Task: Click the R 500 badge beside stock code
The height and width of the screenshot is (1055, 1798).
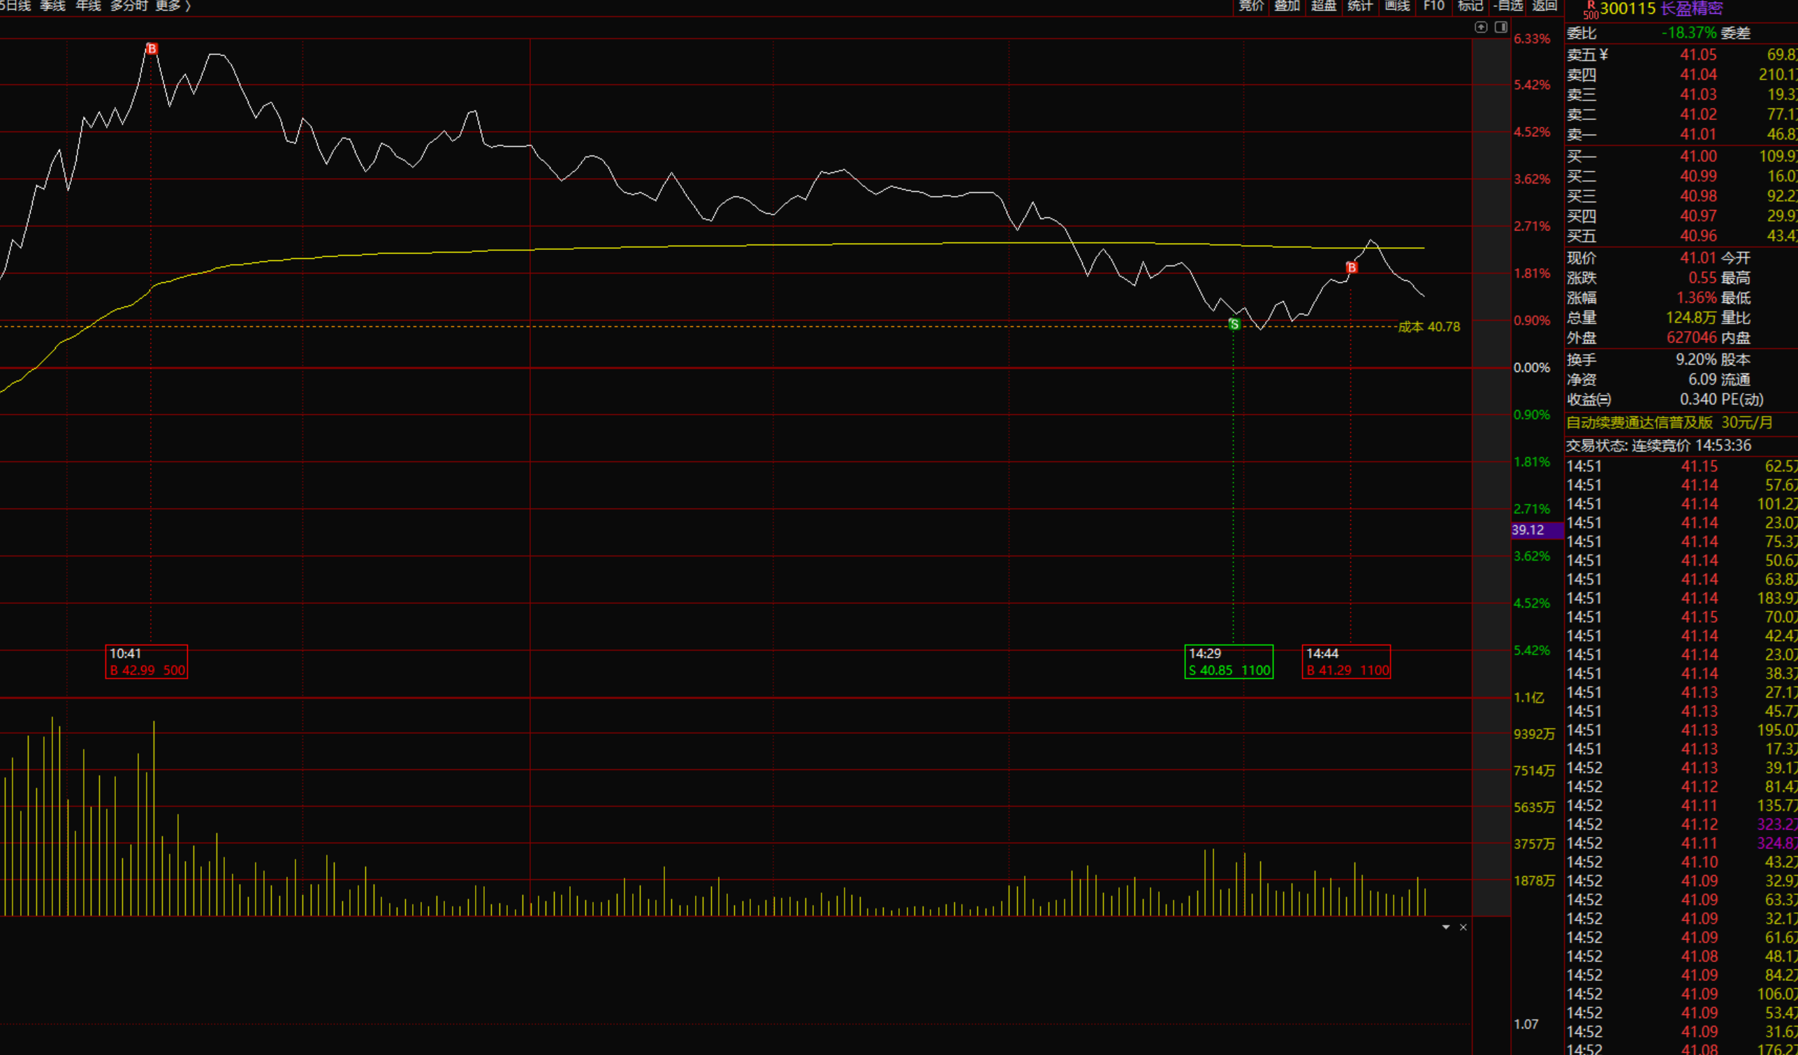Action: coord(1591,10)
